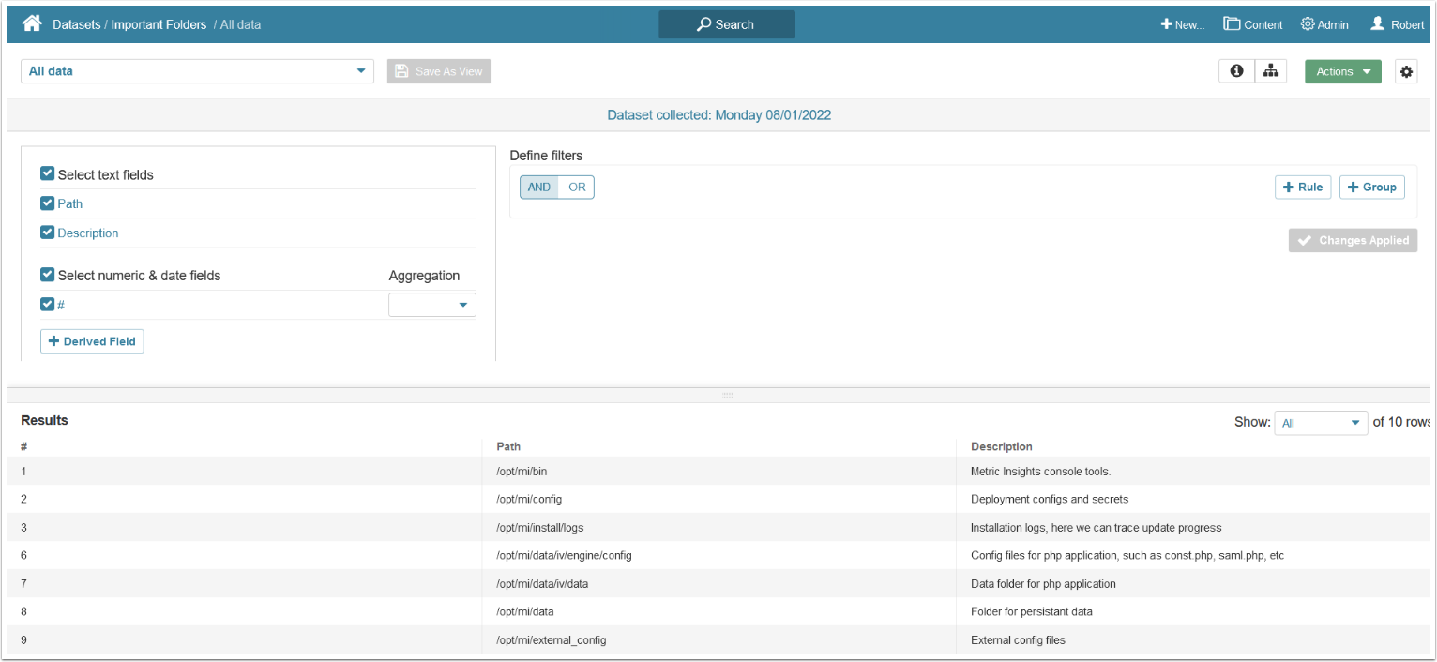
Task: Open the dataset info icon
Action: 1236,71
